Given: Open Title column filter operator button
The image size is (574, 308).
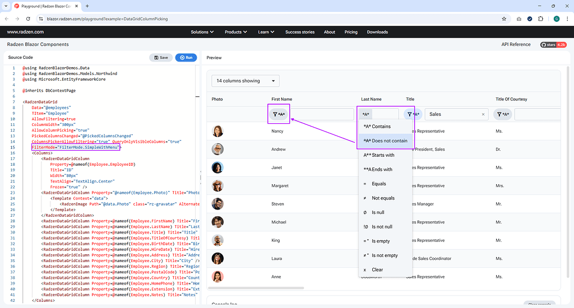Looking at the screenshot, I should coord(413,114).
